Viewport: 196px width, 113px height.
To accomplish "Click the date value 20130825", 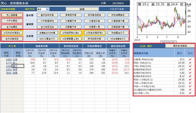I will 118,3.
